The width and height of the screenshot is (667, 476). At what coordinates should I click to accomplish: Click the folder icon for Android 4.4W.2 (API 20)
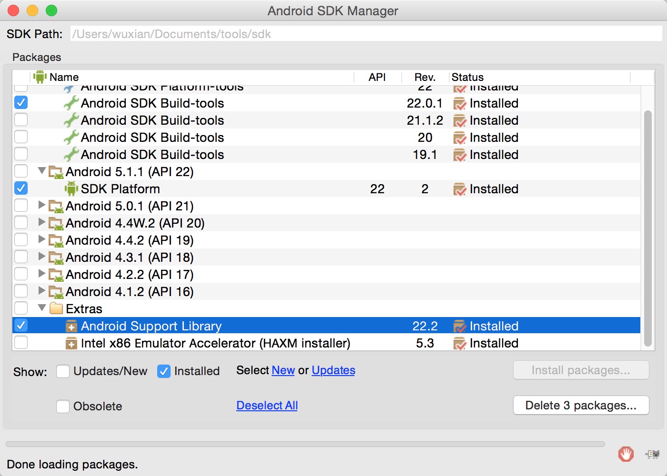(56, 223)
